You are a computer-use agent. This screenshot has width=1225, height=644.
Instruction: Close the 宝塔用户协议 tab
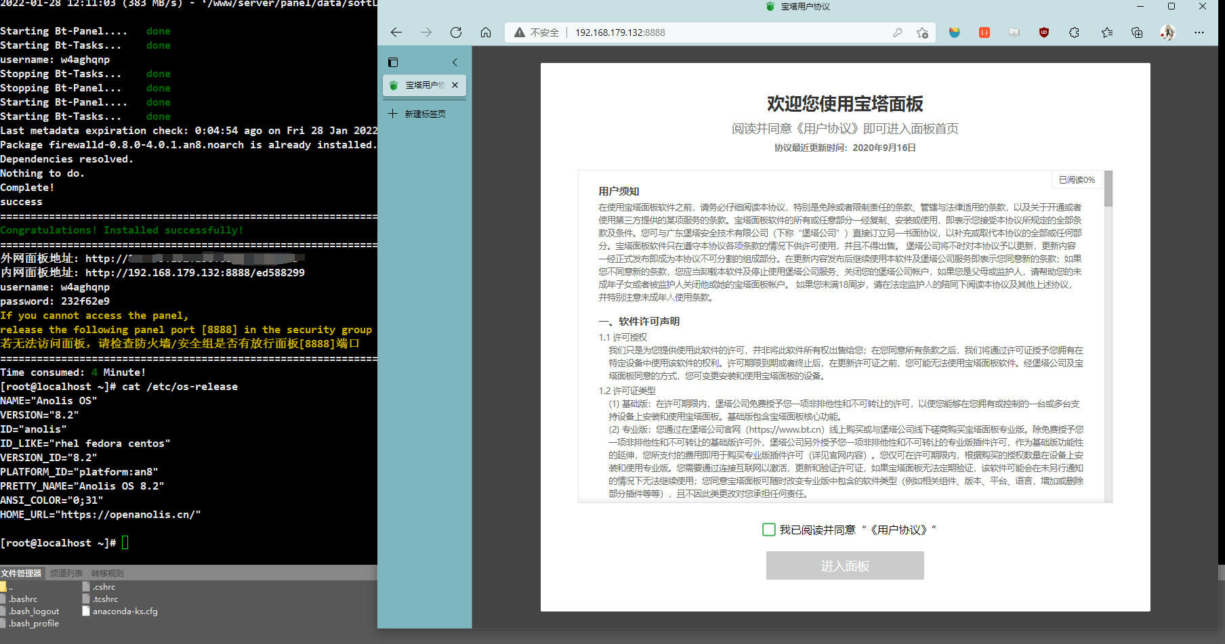tap(455, 85)
